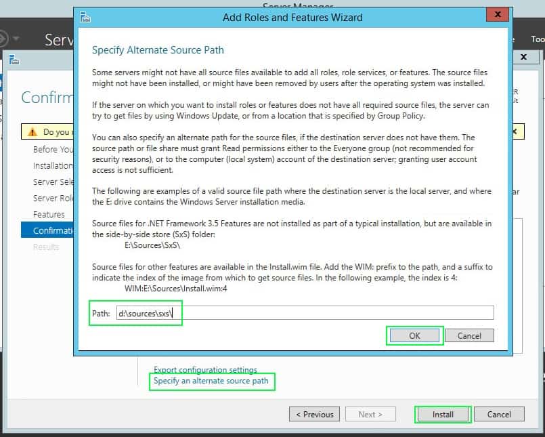
Task: Go back with the Previous button
Action: [315, 414]
